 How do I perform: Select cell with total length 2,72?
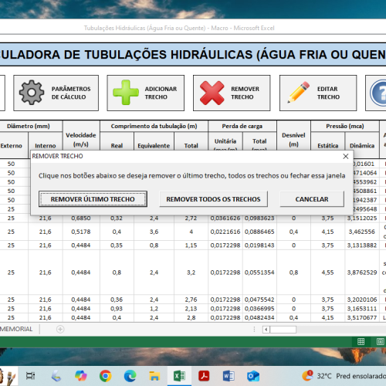pos(191,218)
